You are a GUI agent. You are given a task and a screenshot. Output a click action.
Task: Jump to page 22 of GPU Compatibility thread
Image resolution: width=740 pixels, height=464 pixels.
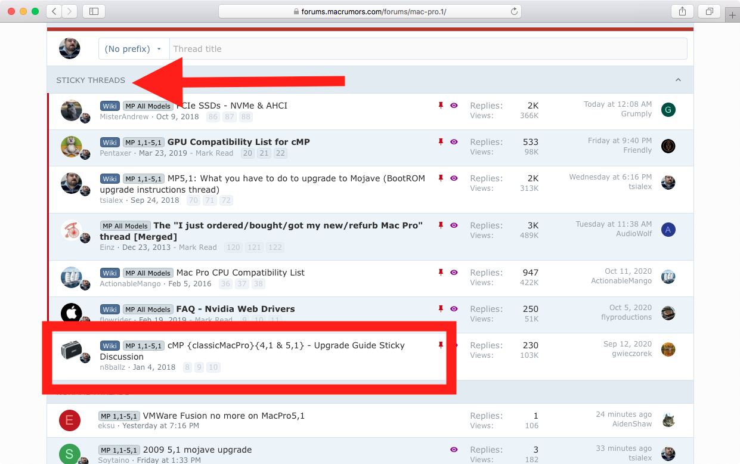(x=280, y=153)
